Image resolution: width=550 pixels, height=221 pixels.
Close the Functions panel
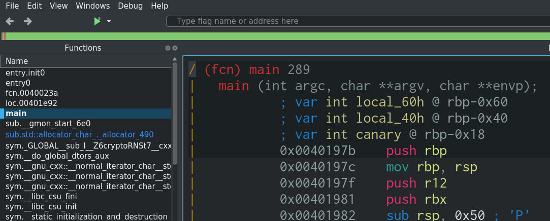coord(175,48)
